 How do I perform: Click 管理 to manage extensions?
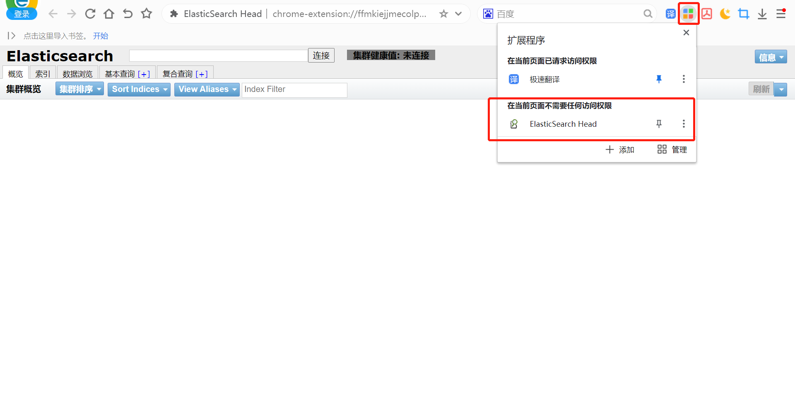(x=672, y=150)
